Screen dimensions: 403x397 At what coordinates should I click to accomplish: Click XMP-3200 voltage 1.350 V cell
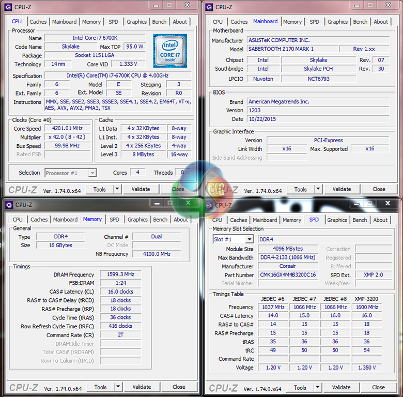[x=367, y=368]
